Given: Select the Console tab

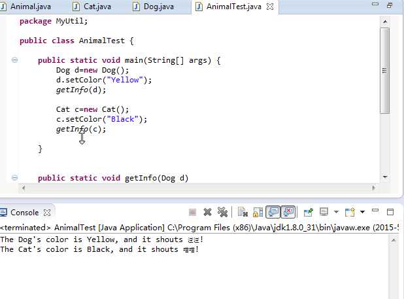Looking at the screenshot, I should [x=24, y=213].
